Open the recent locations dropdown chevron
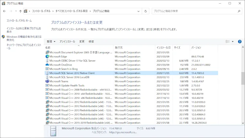245x138 pixels. point(16,11)
